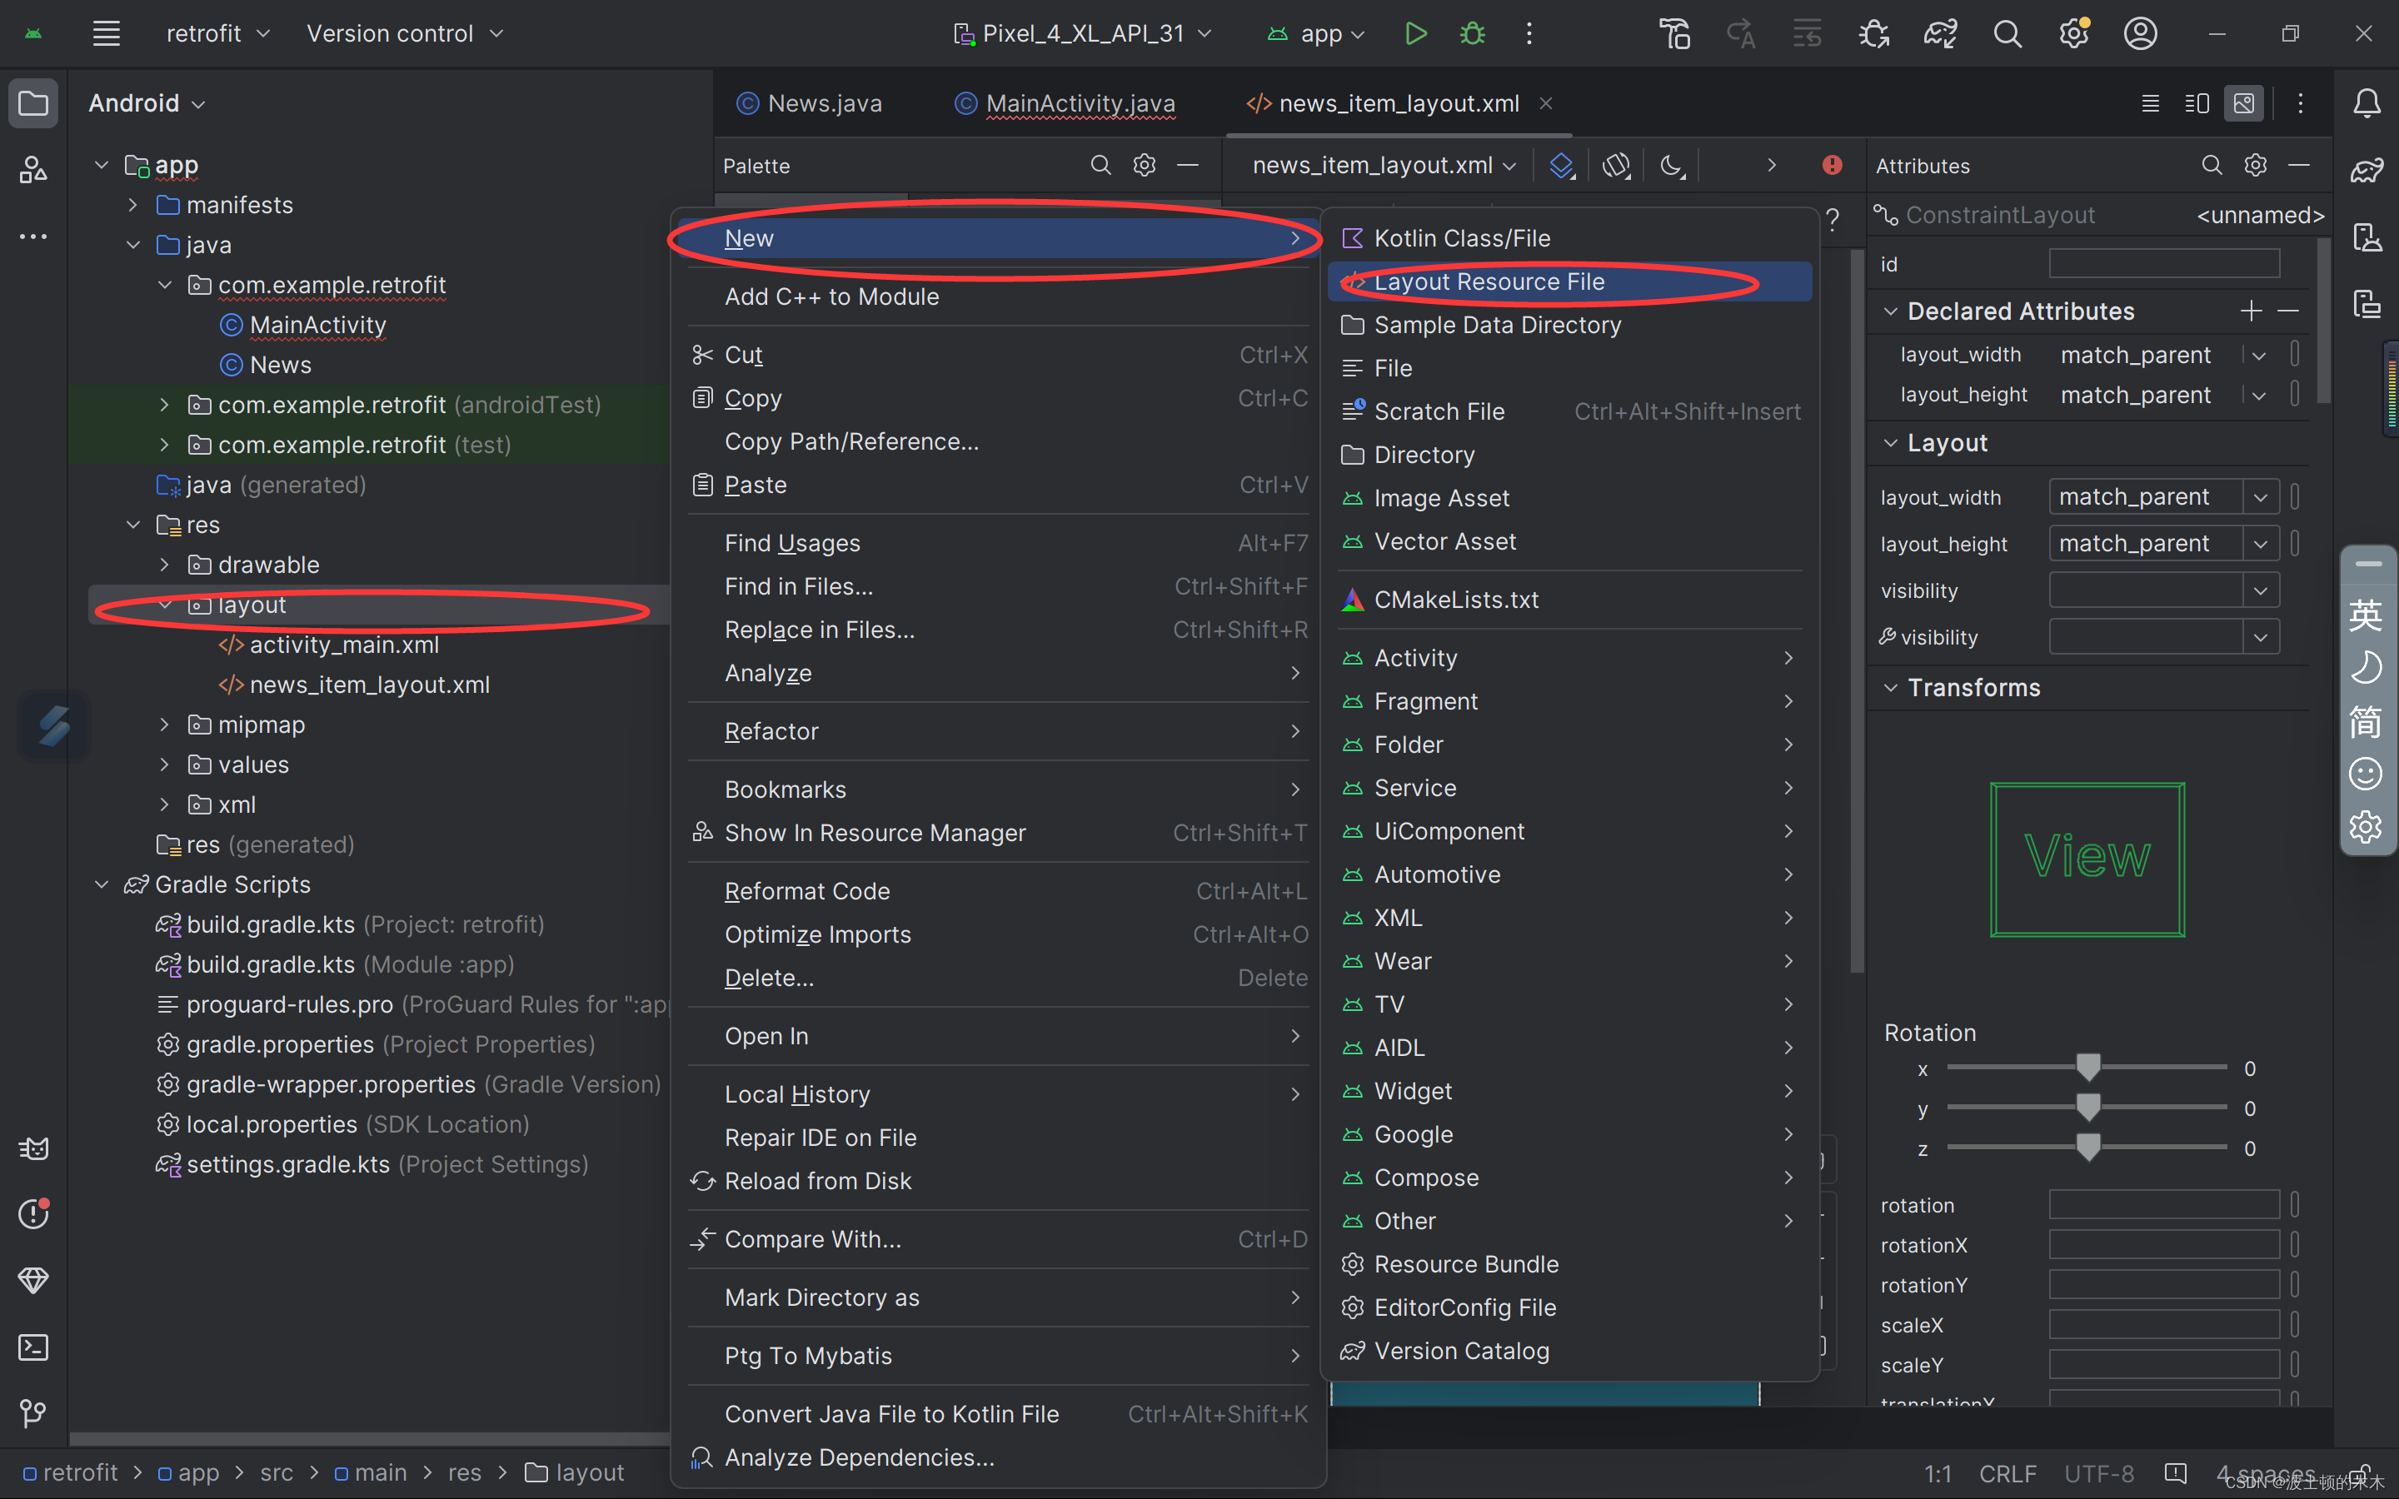Click Copy in the context menu

1000,399
